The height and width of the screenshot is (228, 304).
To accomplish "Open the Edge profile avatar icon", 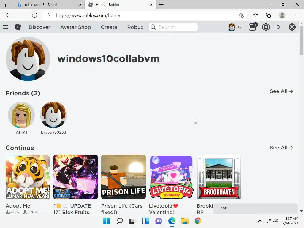I will click(x=282, y=15).
